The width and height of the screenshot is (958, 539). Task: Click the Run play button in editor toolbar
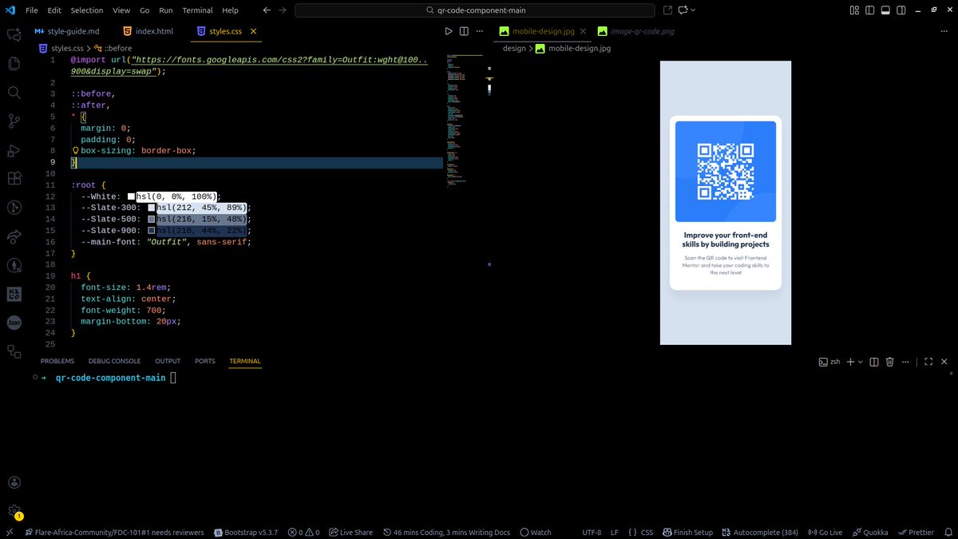coord(448,31)
